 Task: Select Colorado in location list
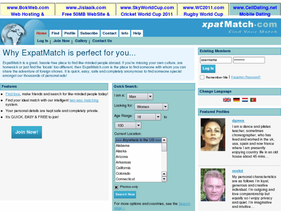click(x=138, y=173)
